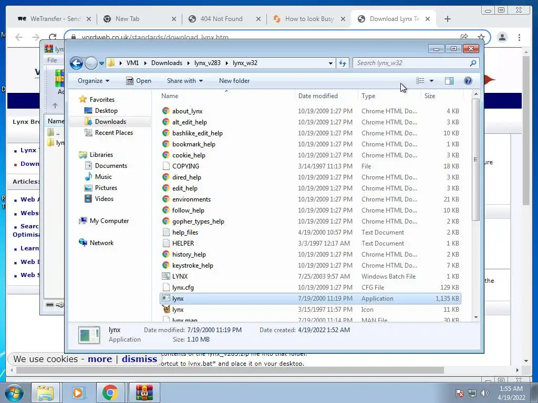The height and width of the screenshot is (403, 538).
Task: Select Downloads in navigation pane
Action: [110, 122]
